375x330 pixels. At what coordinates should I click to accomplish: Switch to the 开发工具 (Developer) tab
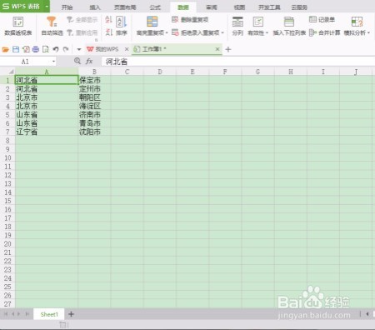point(269,7)
